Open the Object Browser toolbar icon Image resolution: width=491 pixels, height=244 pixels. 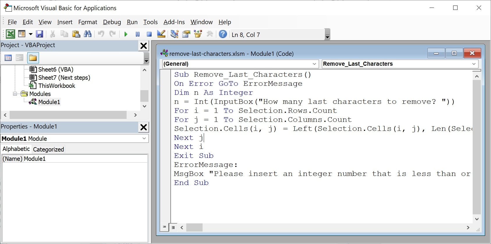(198, 34)
